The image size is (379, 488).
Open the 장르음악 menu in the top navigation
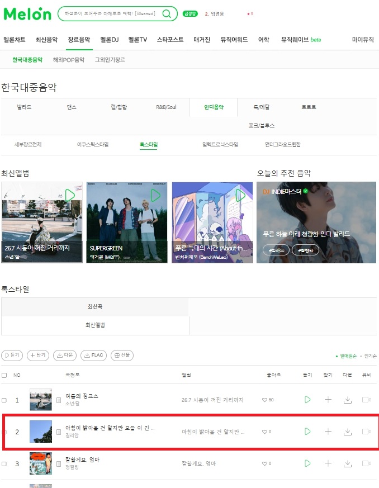point(79,40)
